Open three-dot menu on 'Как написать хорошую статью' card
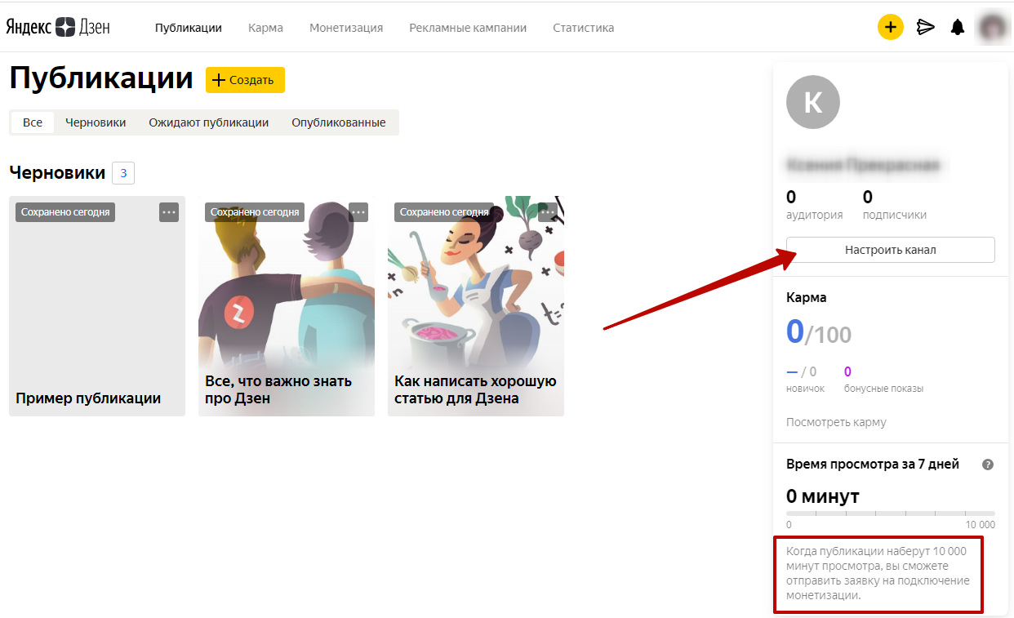 pyautogui.click(x=548, y=212)
